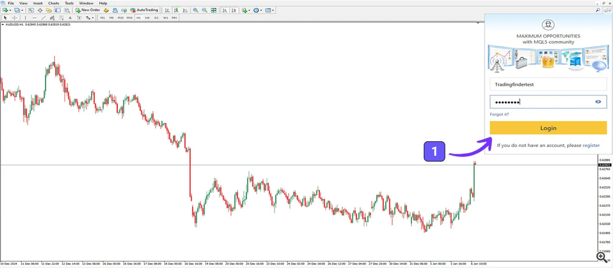Select the trendline drawing tool
Viewport: 613px width, 268px height.
43,18
